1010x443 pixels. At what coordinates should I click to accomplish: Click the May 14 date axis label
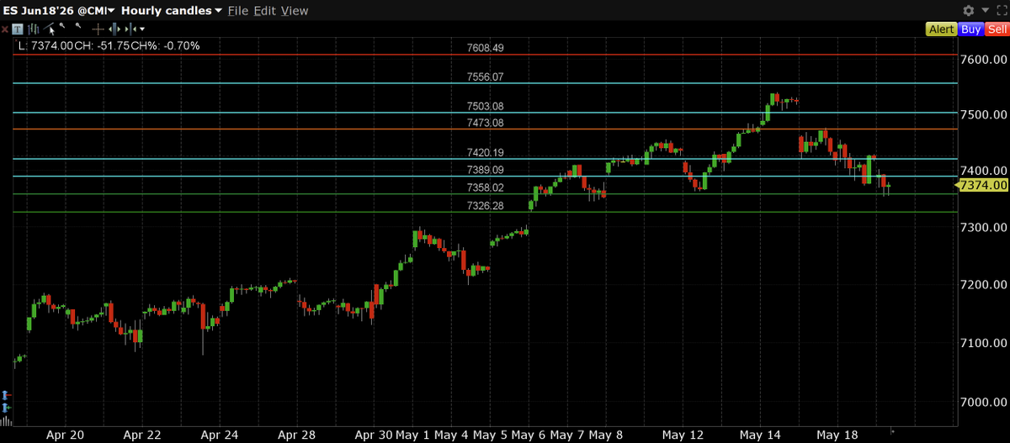(x=760, y=435)
